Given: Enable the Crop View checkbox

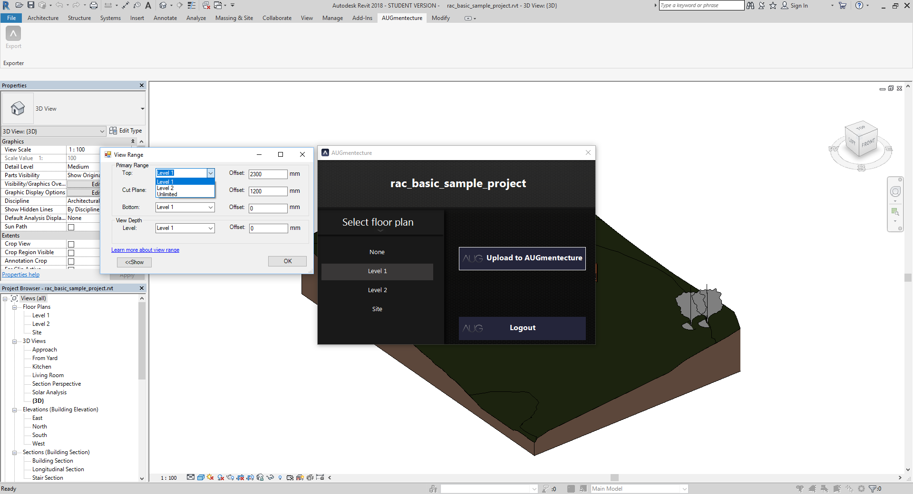Looking at the screenshot, I should coord(71,244).
